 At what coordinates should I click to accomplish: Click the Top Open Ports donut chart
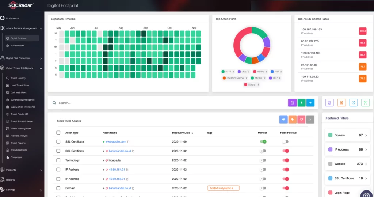(252, 45)
